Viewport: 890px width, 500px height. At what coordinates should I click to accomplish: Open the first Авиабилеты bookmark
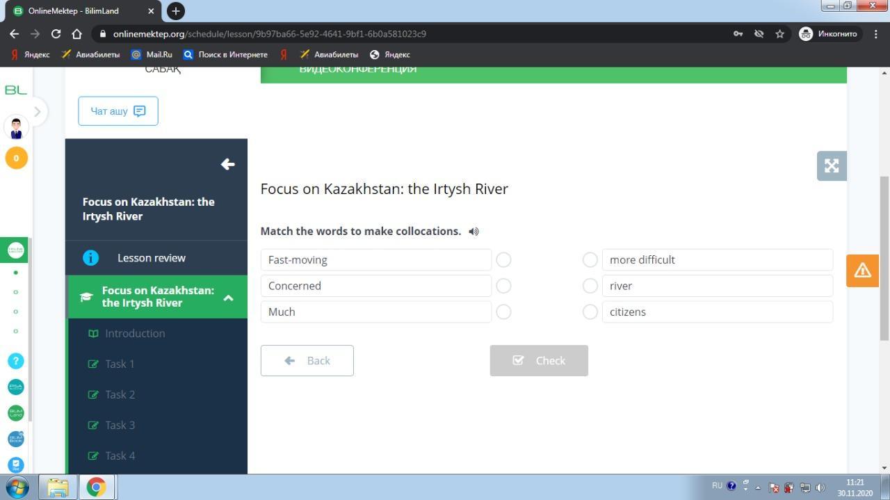click(x=90, y=54)
